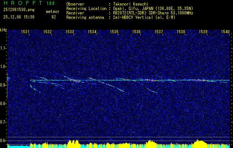The image size is (233, 148).
Task: Click the Receiving antenna field label
Action: pos(85,17)
